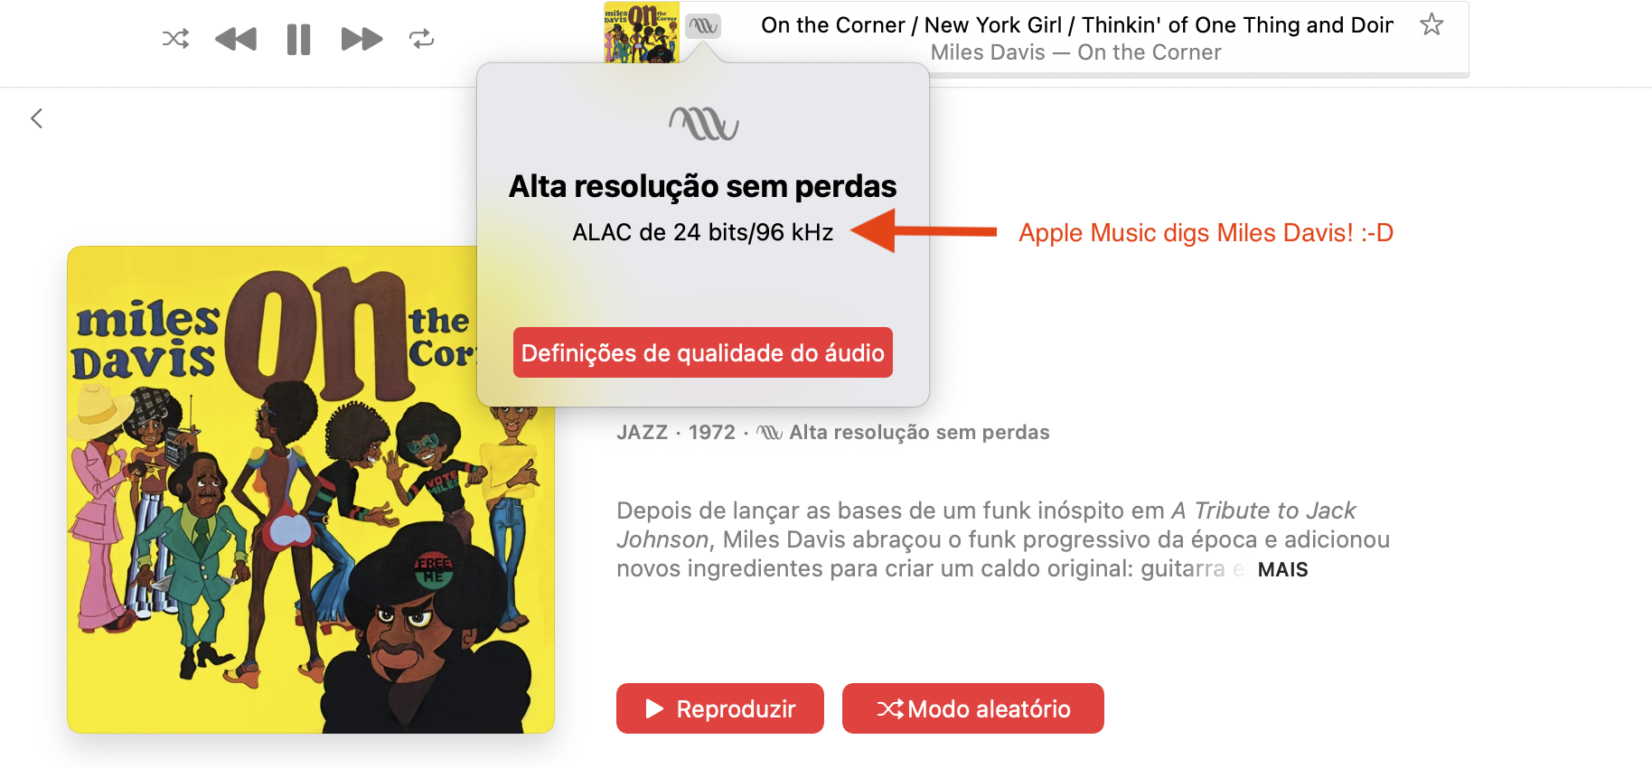Image resolution: width=1652 pixels, height=768 pixels.
Task: Click the large On the Corner cover
Action: point(311,490)
